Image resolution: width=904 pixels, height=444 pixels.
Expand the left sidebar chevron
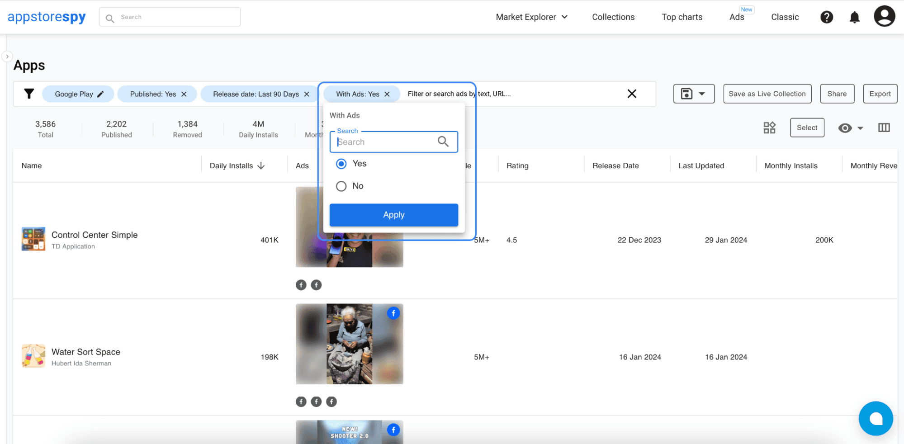point(7,57)
